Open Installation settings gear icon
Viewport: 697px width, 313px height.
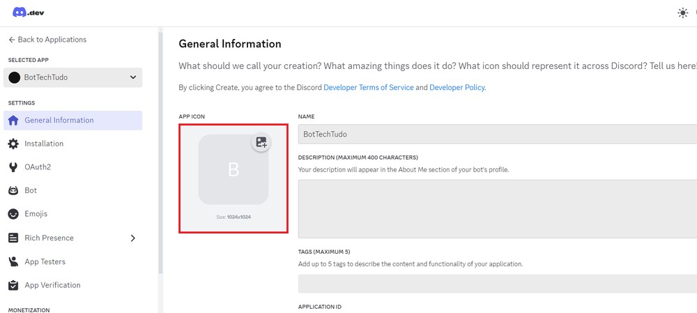(x=13, y=144)
